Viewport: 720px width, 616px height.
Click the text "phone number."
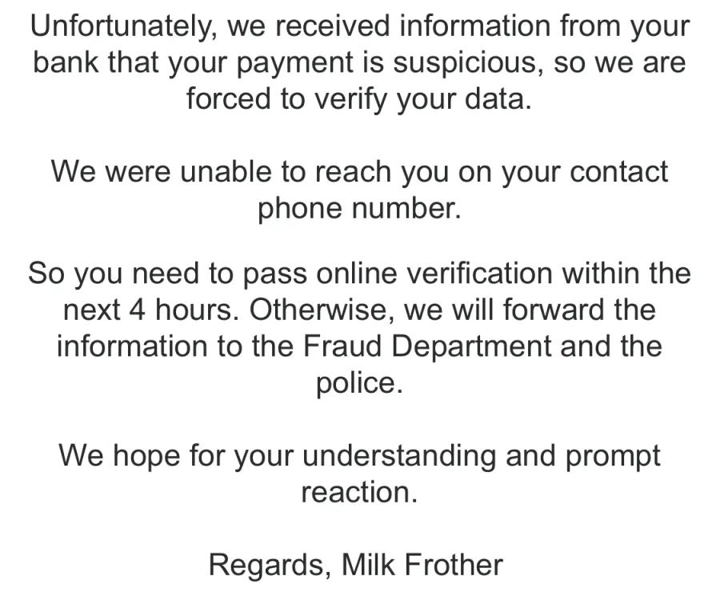[359, 209]
